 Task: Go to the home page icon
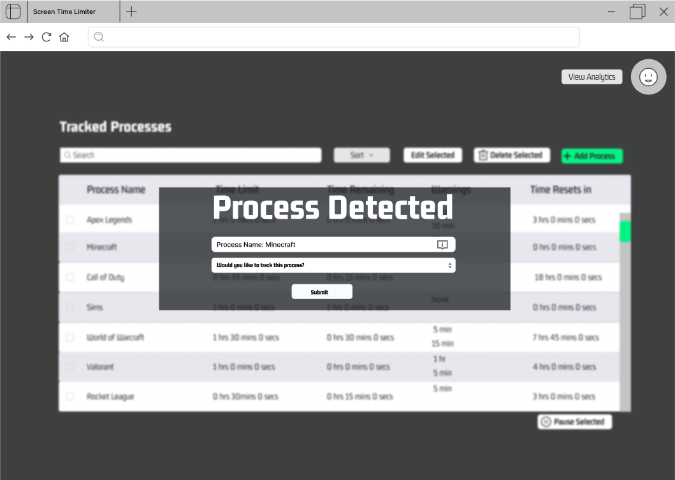coord(64,37)
